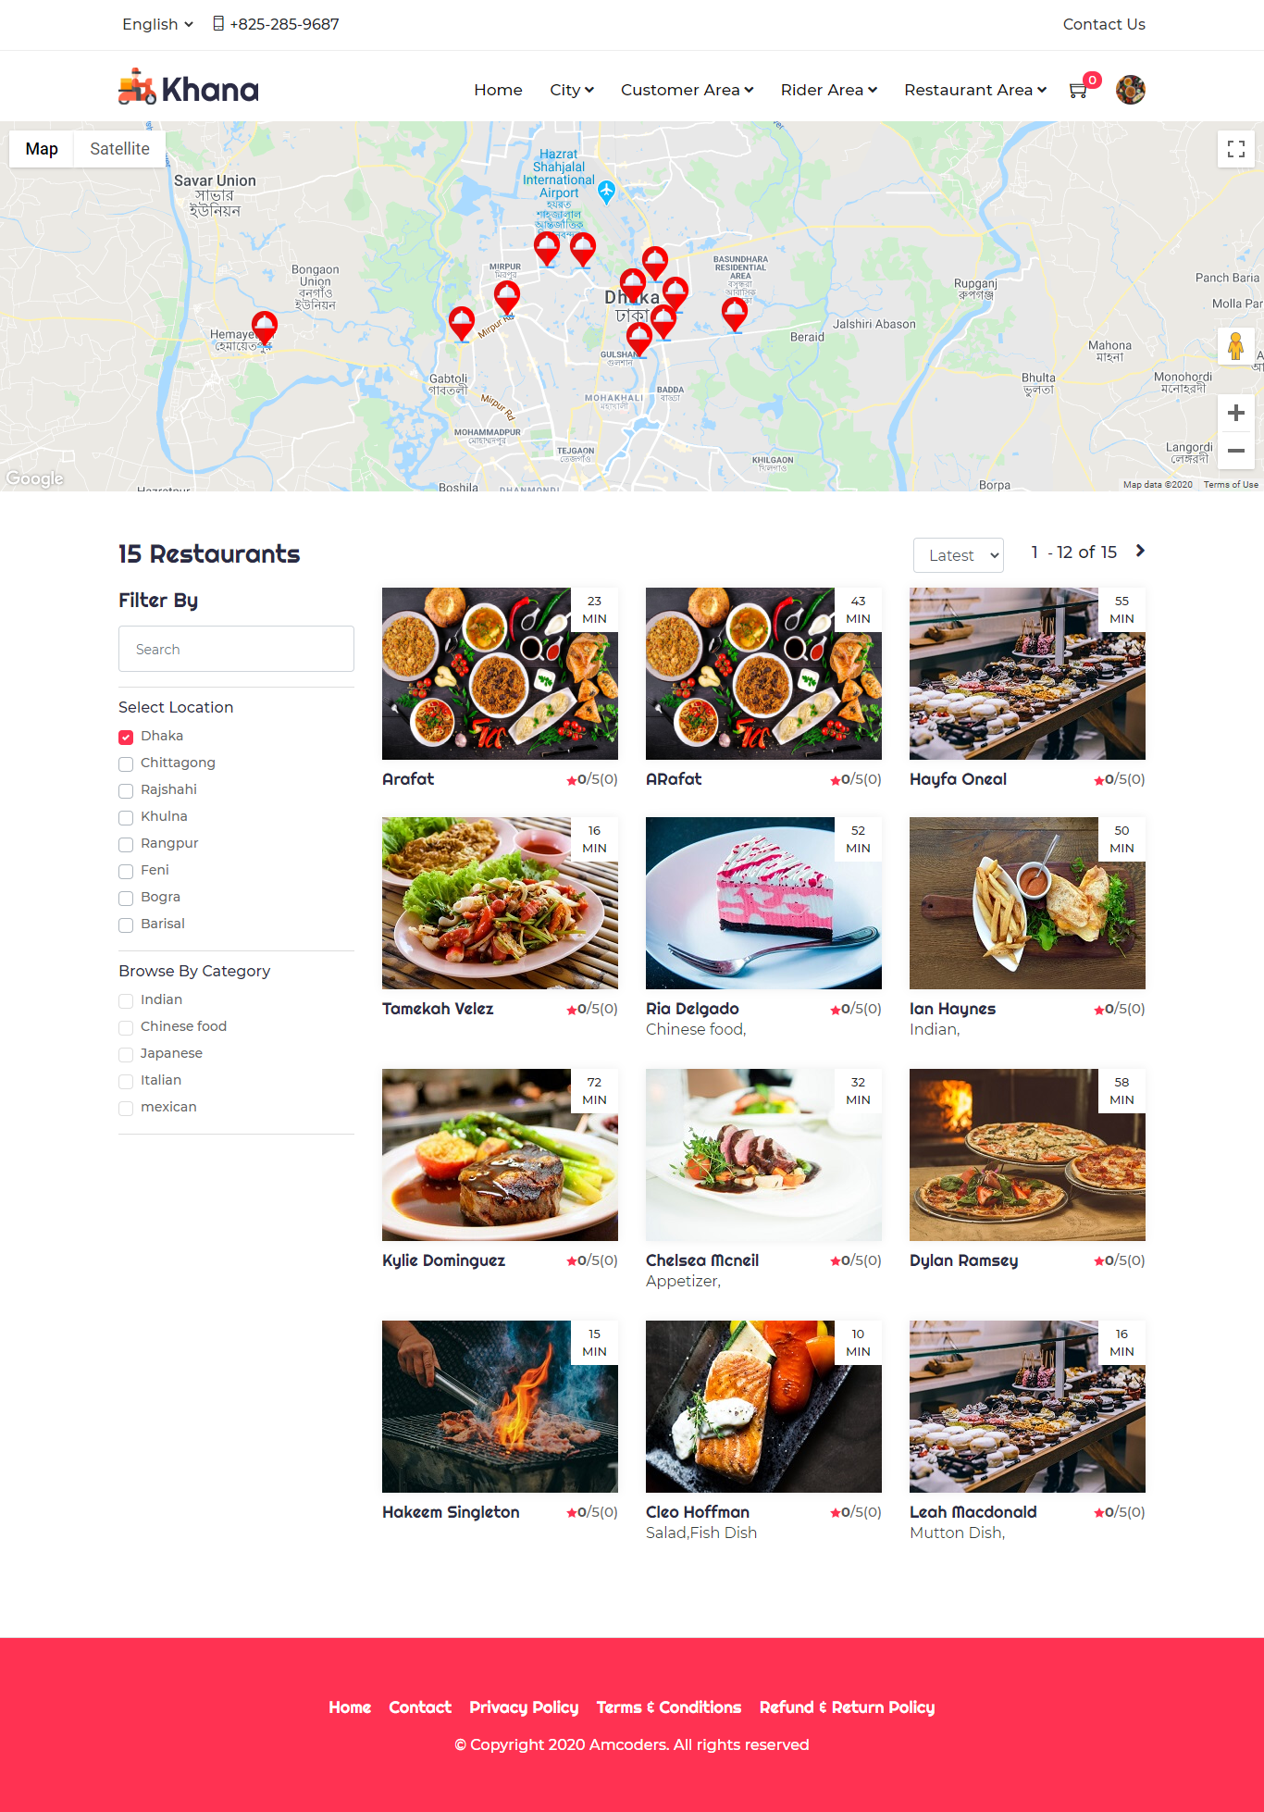Click the Khana scooter logo

tap(189, 87)
